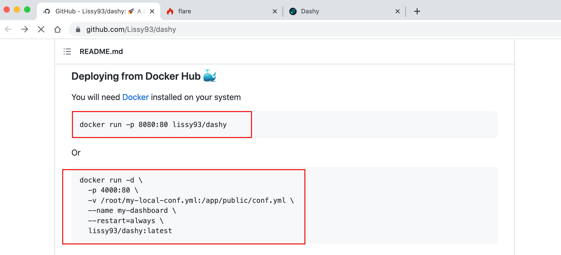Viewport: 561px width, 255px height.
Task: Open the Docker link
Action: tap(135, 97)
